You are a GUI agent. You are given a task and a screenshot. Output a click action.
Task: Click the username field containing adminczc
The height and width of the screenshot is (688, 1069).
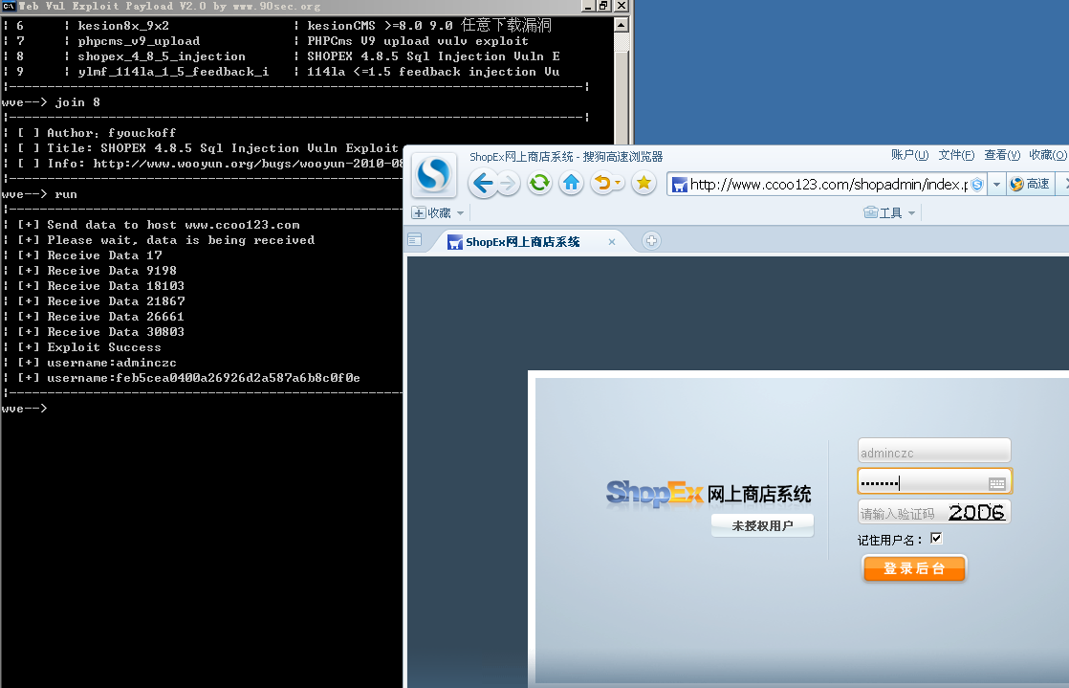tap(934, 451)
